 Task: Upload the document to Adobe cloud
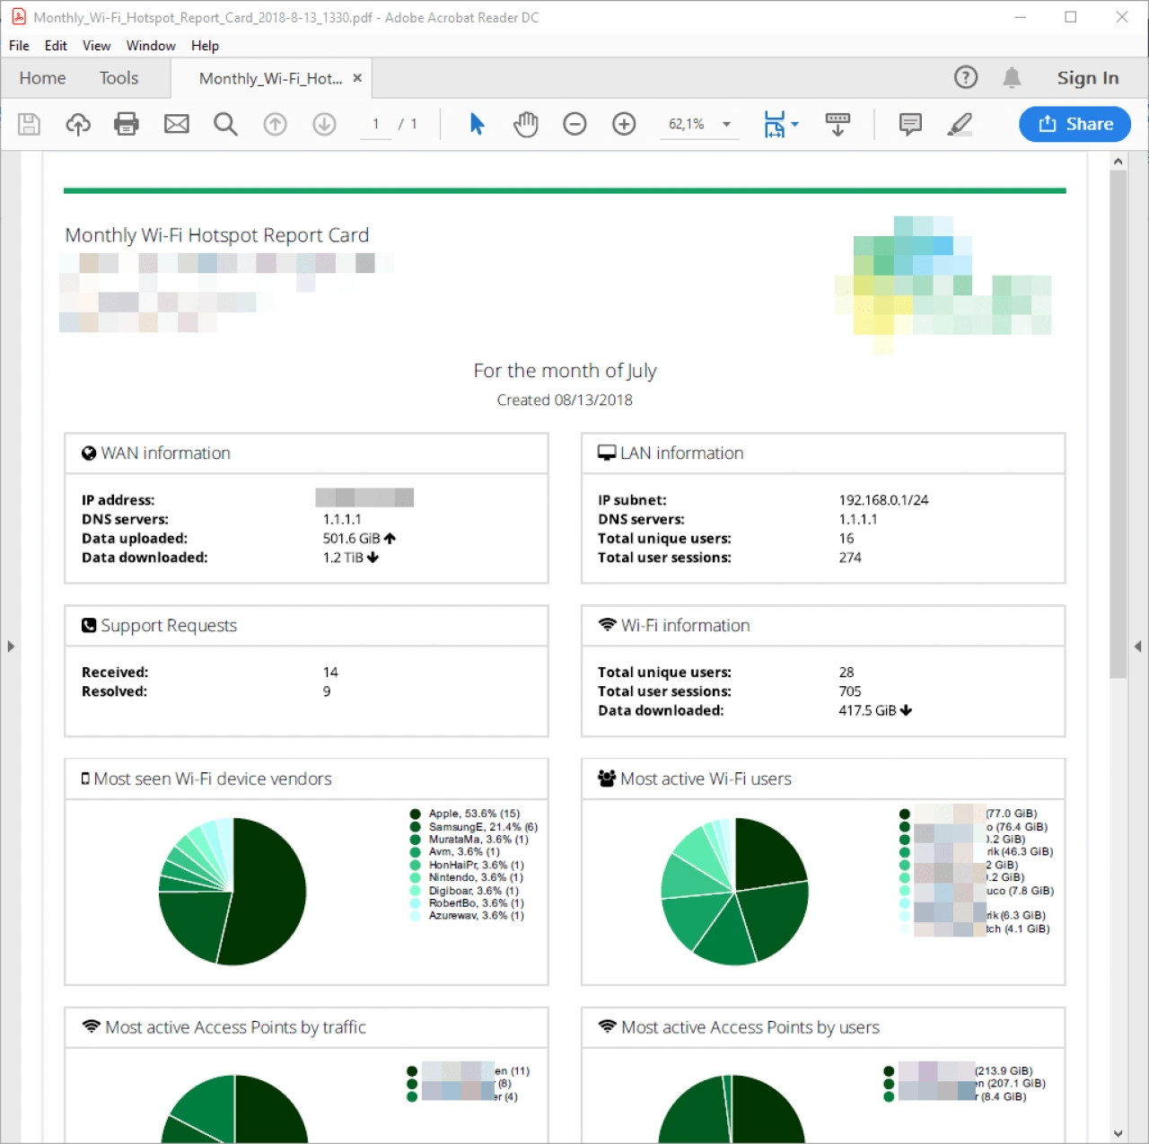click(77, 124)
